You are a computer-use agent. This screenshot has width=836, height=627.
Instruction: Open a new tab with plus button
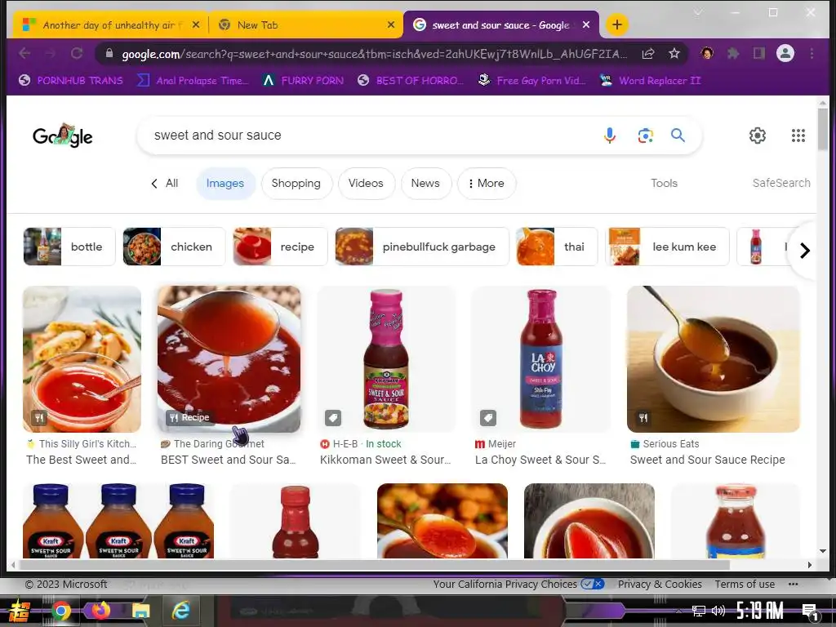point(617,24)
